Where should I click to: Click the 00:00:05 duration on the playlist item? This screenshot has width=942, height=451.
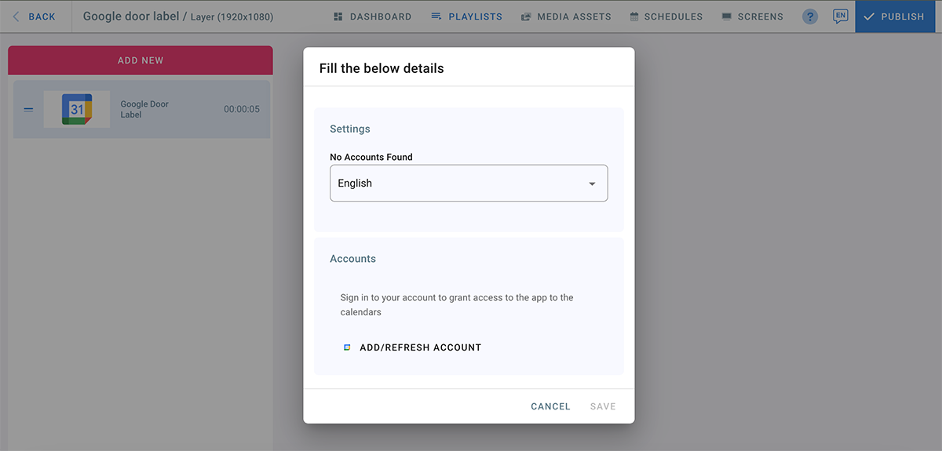pos(242,110)
